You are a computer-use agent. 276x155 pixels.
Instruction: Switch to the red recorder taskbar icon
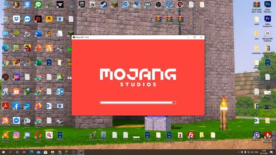click(74, 152)
